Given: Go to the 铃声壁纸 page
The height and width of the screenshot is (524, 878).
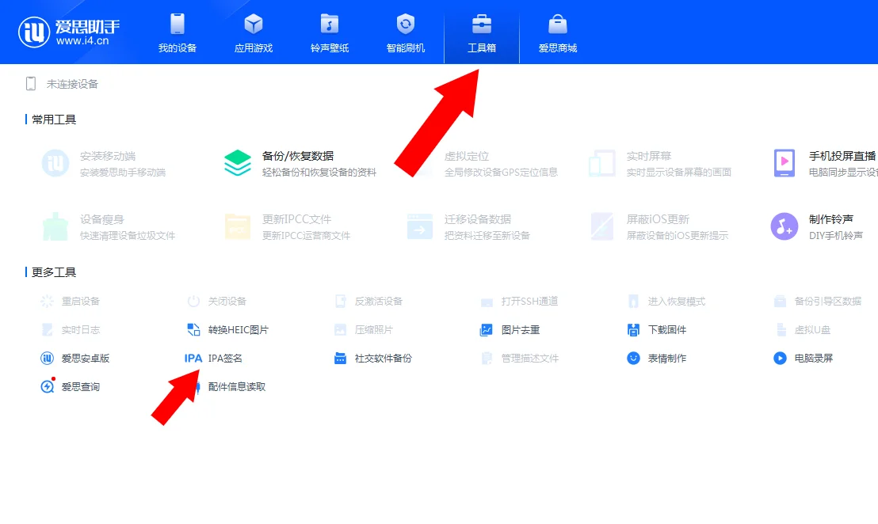Looking at the screenshot, I should pos(330,32).
